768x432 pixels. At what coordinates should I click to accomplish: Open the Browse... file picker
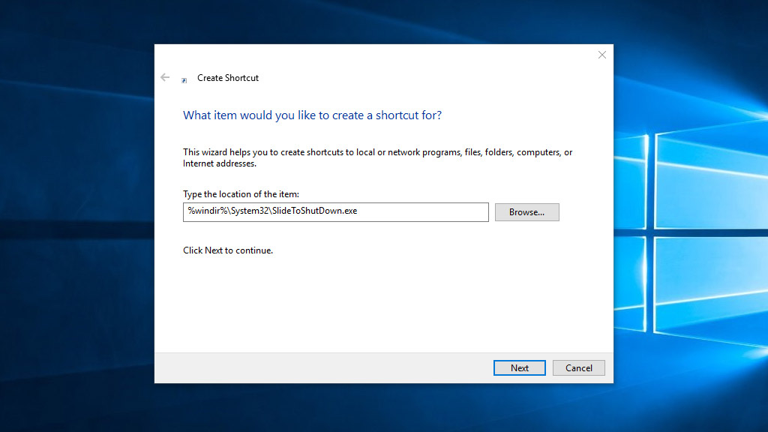pyautogui.click(x=526, y=212)
